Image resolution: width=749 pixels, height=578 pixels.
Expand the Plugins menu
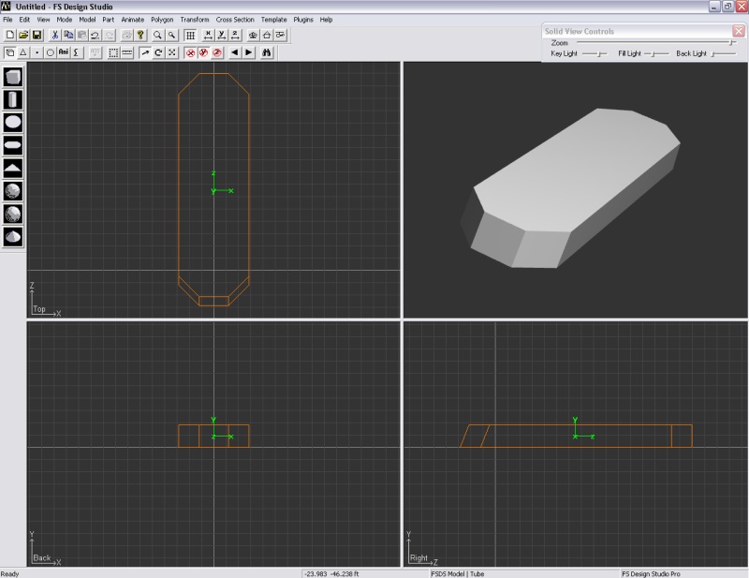[303, 19]
